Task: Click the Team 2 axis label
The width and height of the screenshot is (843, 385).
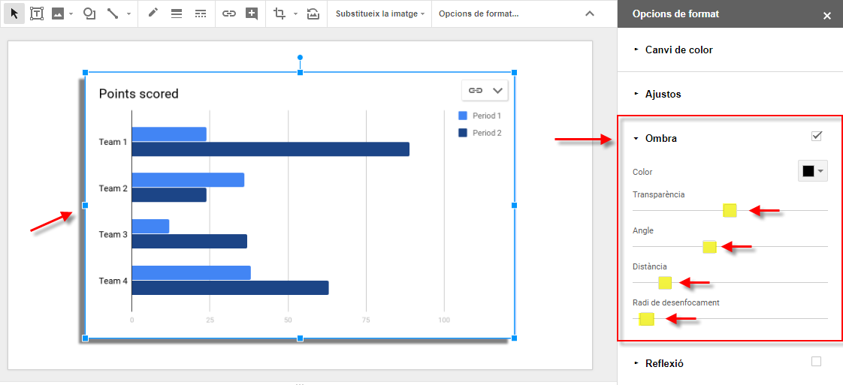Action: (x=113, y=188)
